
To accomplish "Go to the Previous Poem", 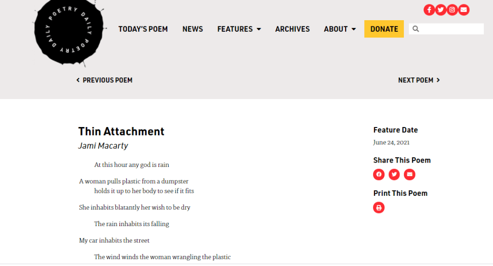I will 105,80.
